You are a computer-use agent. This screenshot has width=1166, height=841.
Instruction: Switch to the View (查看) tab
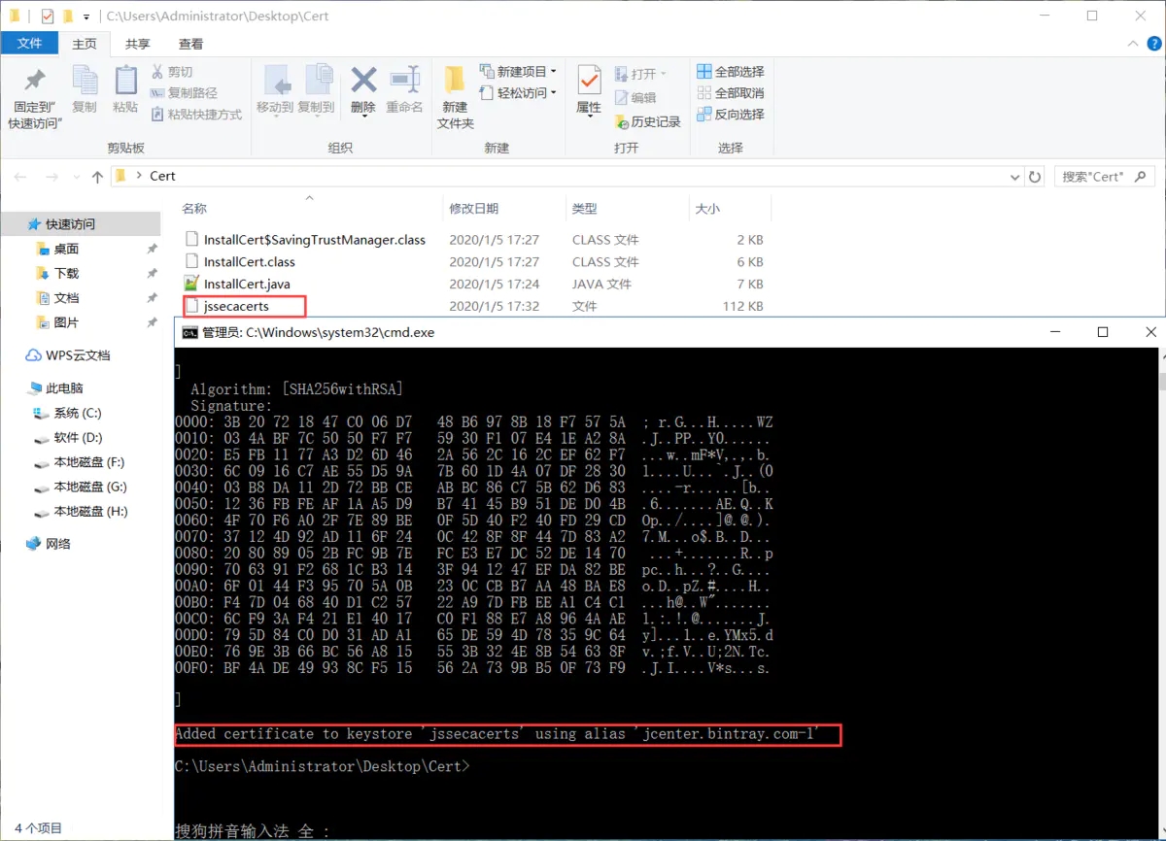click(191, 44)
